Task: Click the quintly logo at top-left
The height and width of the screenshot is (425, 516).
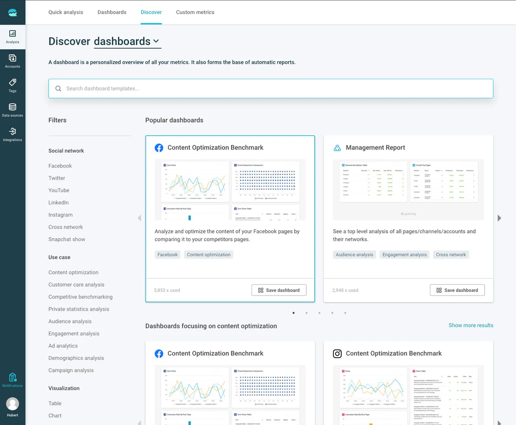Action: [x=13, y=13]
